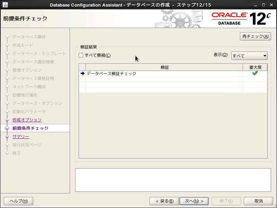Click the サマリー step bullet
Viewport: 277px width, 208px height.
click(7, 137)
